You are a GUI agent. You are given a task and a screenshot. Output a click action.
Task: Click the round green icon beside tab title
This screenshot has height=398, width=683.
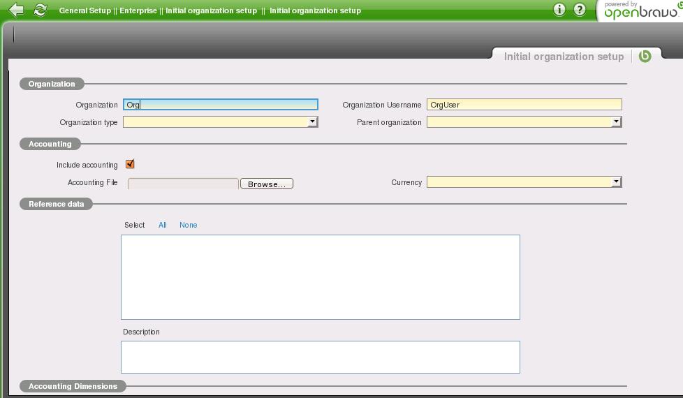645,56
